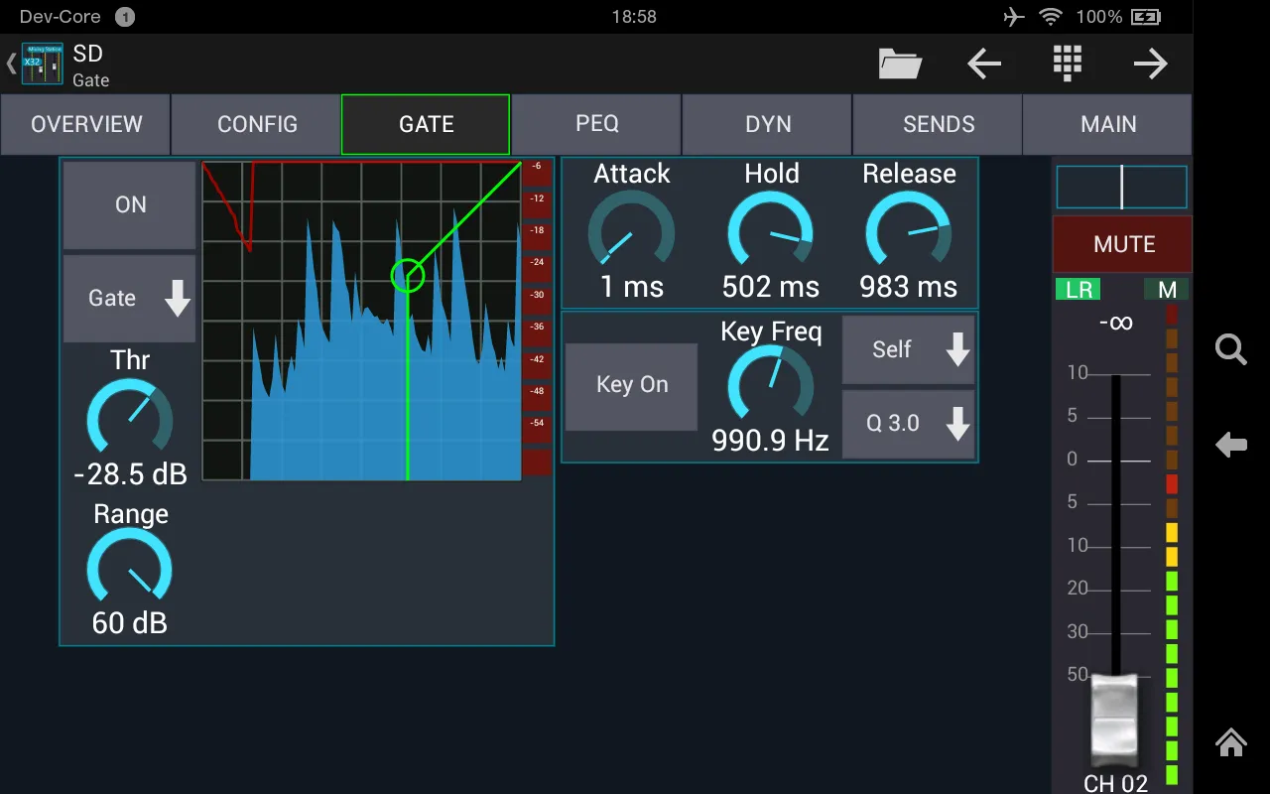Toggle the Key On button
Screen dimensions: 1270x794
tap(632, 386)
